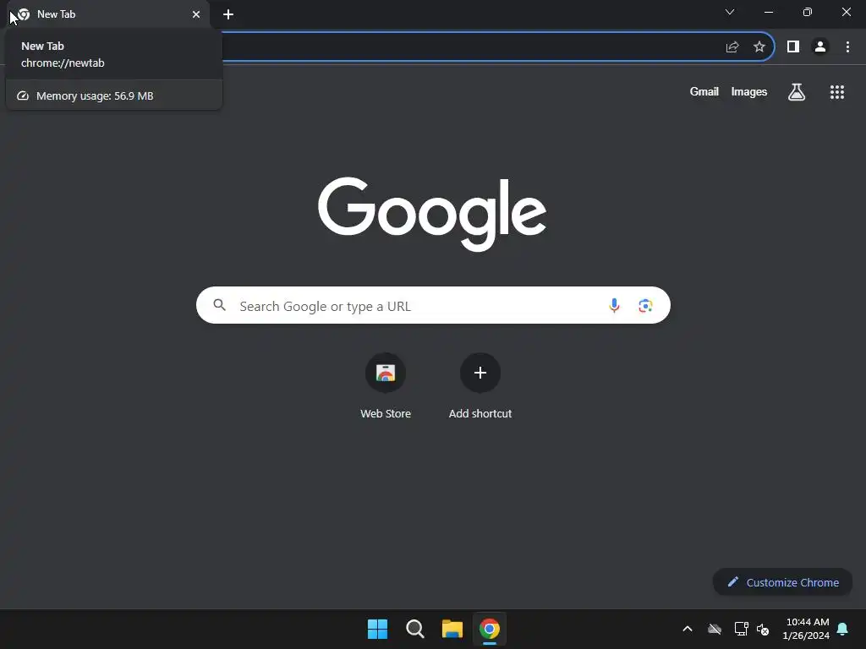Open Windows taskbar search
Viewport: 866px width, 649px height.
(414, 629)
